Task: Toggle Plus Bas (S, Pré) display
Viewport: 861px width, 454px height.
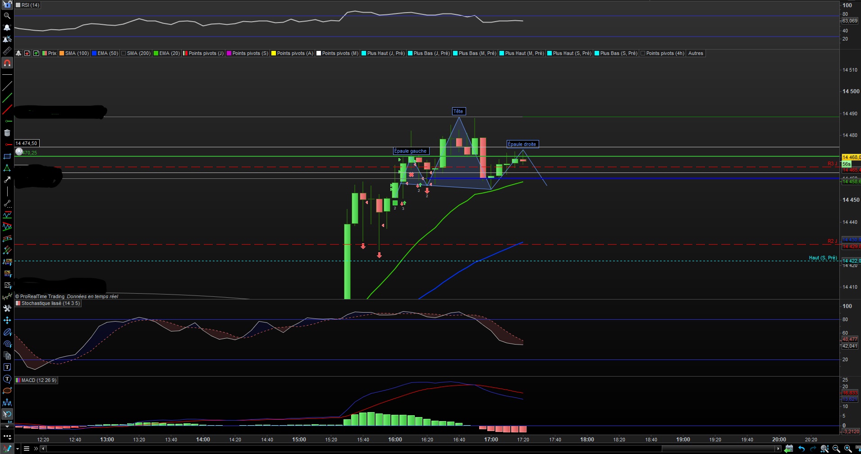Action: point(597,53)
